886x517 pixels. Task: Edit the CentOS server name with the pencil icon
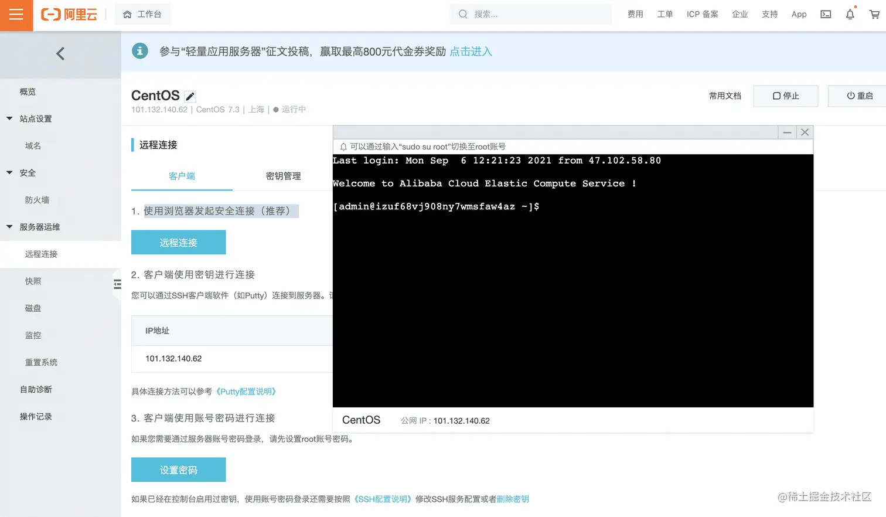(x=190, y=96)
